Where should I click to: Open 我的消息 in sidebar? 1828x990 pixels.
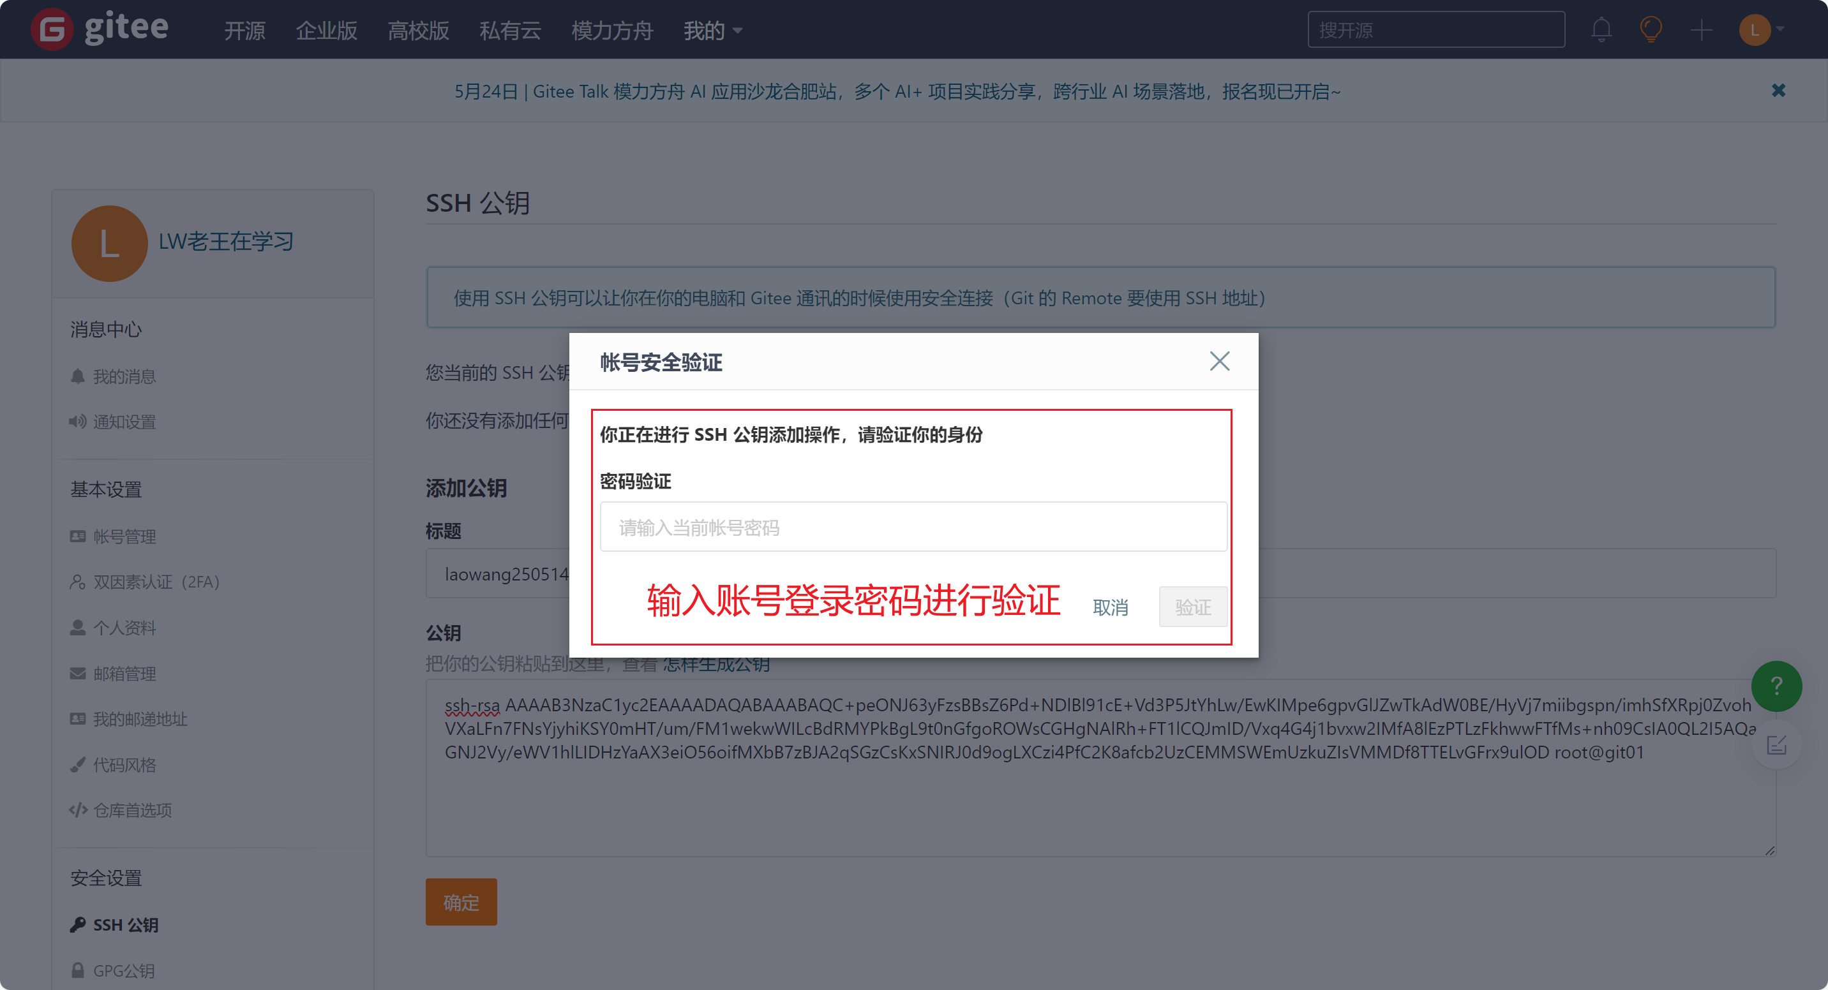click(x=124, y=376)
